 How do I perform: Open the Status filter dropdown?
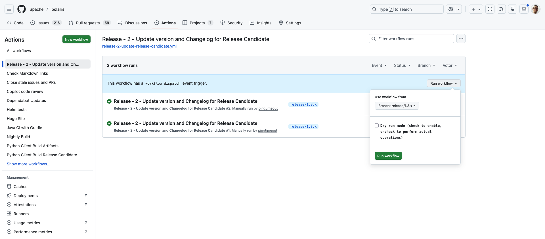[402, 65]
